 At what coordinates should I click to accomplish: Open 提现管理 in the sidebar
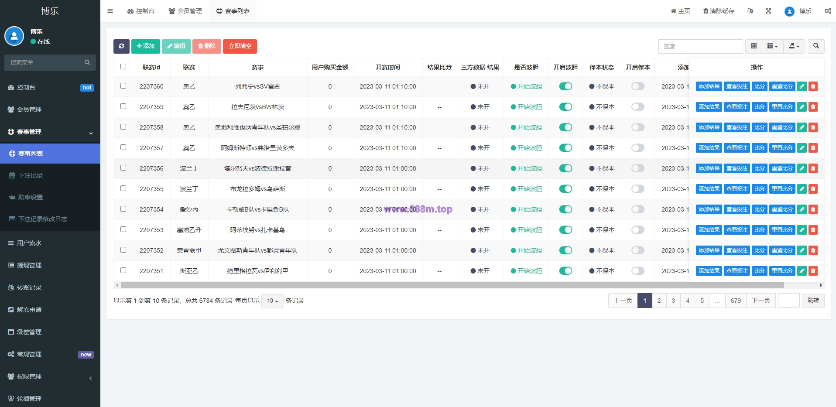pyautogui.click(x=50, y=265)
